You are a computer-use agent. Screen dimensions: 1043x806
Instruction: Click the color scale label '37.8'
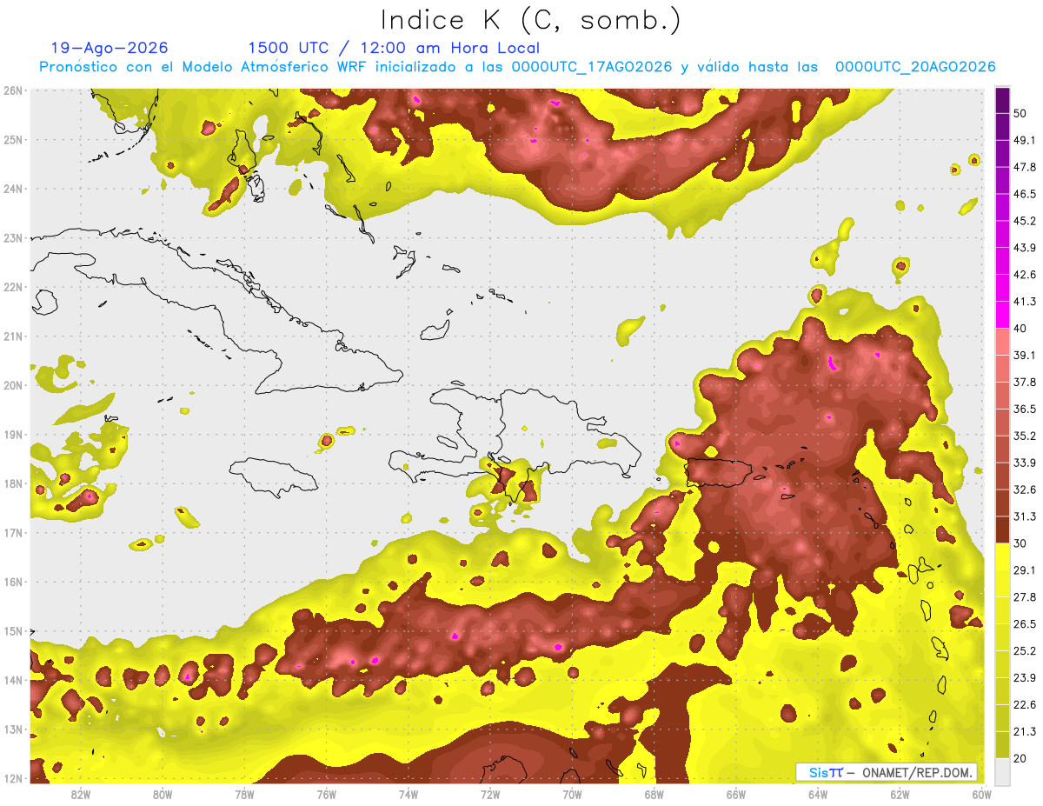[1025, 382]
